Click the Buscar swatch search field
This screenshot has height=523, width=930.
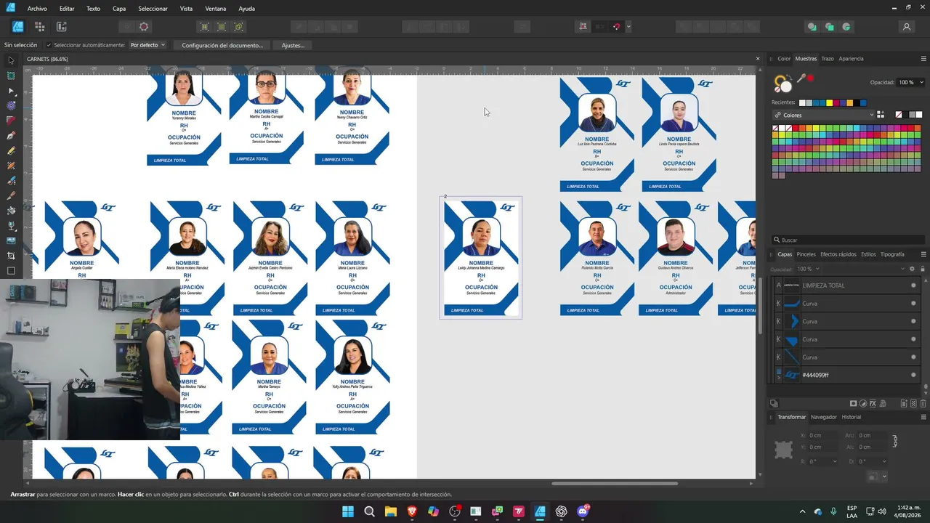[x=847, y=240]
